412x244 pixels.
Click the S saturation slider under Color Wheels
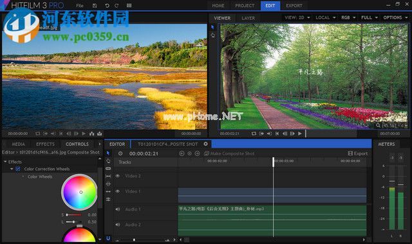click(73, 215)
